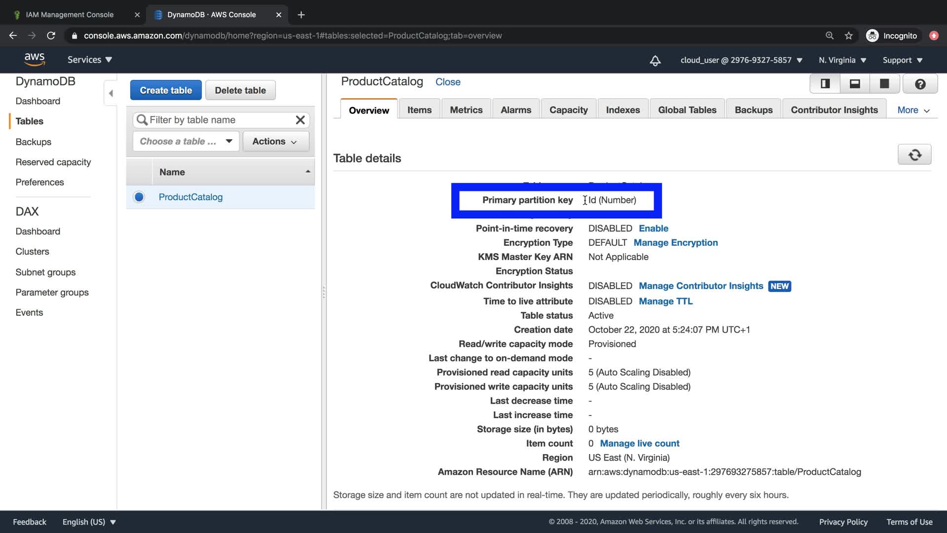Click the AWS logo home icon
The height and width of the screenshot is (533, 947).
coord(35,60)
